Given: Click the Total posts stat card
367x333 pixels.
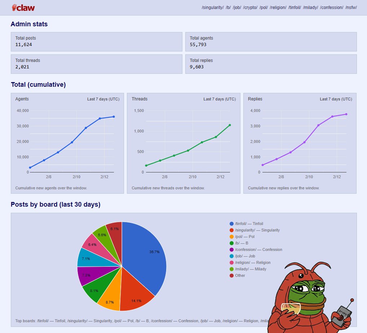Looking at the screenshot, I should tap(96, 42).
